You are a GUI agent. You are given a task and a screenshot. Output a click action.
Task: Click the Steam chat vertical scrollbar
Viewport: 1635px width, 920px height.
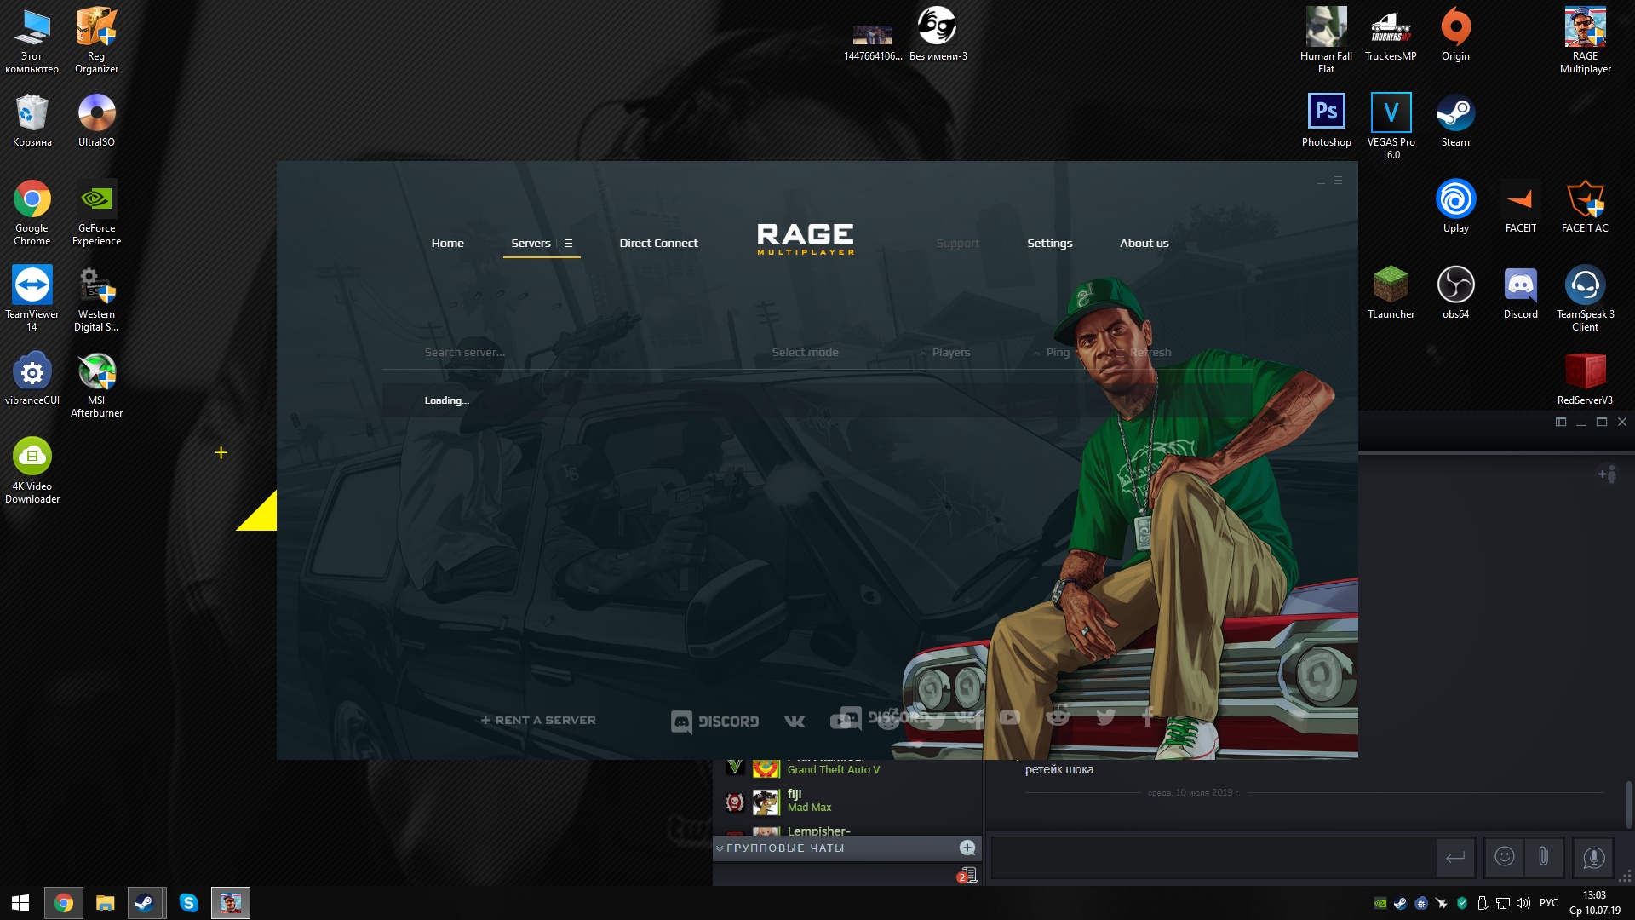point(1628,804)
